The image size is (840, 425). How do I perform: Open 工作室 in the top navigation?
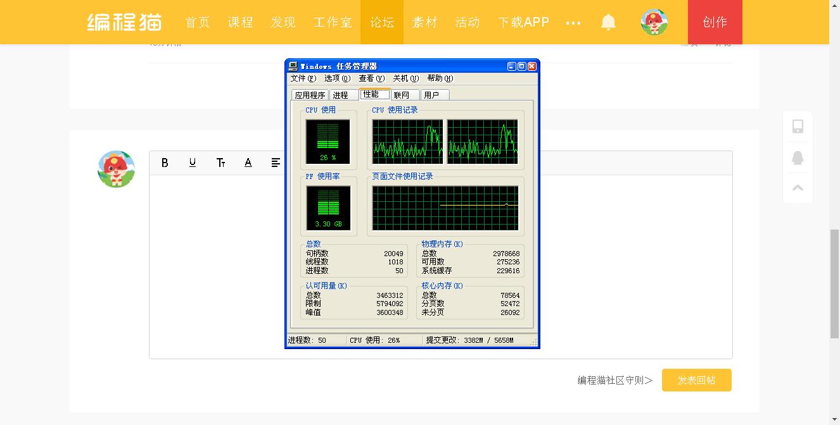pyautogui.click(x=333, y=22)
